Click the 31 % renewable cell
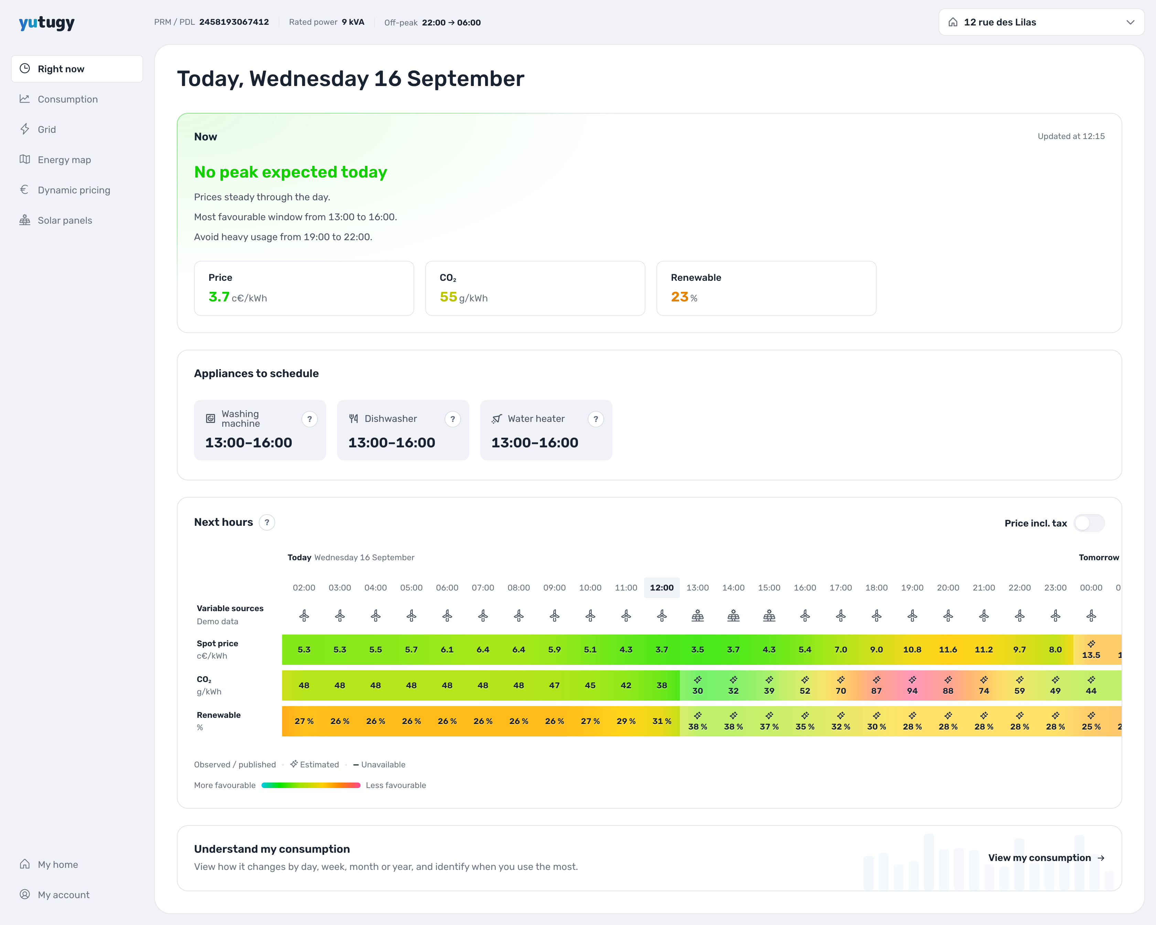The width and height of the screenshot is (1156, 925). point(662,721)
